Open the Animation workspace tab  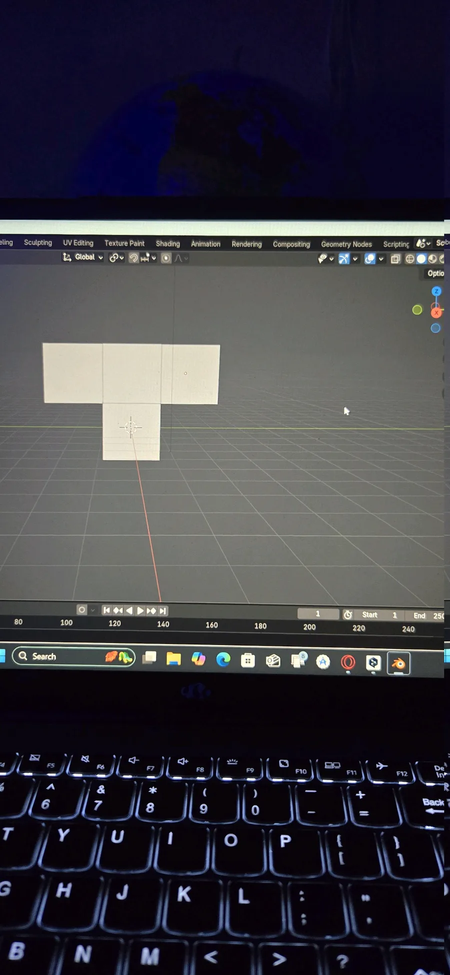[x=205, y=244]
